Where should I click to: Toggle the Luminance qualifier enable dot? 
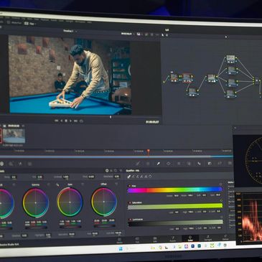130,220
